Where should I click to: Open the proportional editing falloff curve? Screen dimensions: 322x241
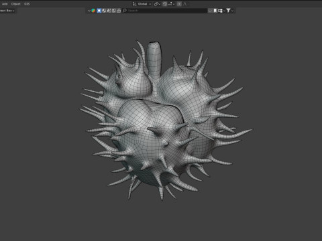point(184,4)
